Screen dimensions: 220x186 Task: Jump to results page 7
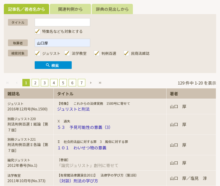(82, 83)
